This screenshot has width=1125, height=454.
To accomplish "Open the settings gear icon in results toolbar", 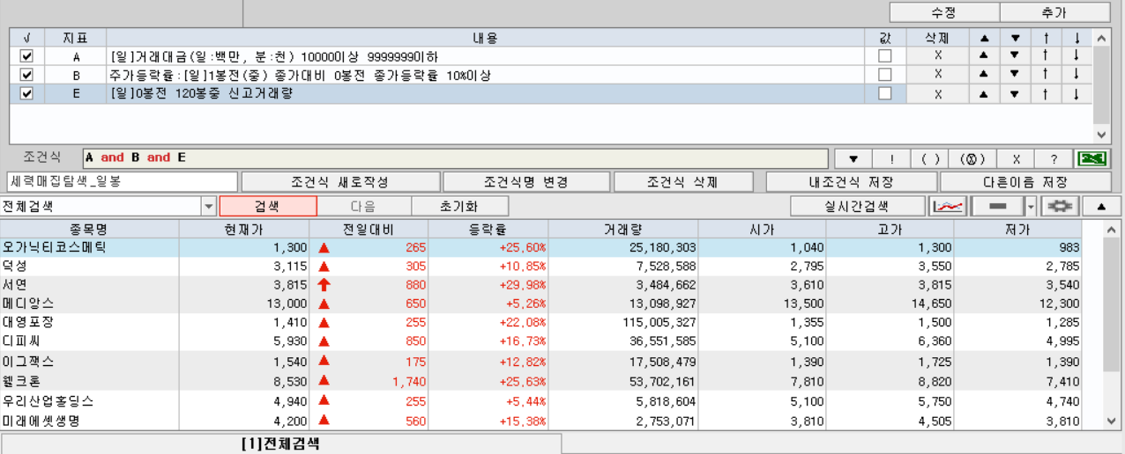I will tap(1059, 207).
